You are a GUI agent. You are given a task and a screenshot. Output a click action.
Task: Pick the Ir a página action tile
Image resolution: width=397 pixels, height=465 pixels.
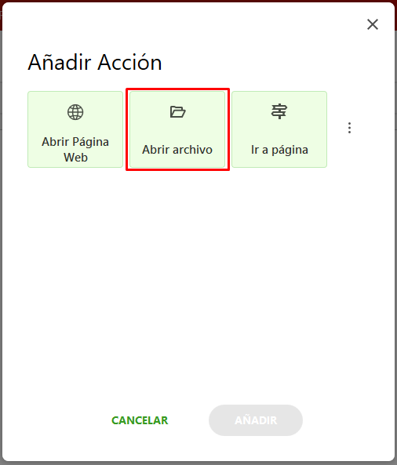279,129
